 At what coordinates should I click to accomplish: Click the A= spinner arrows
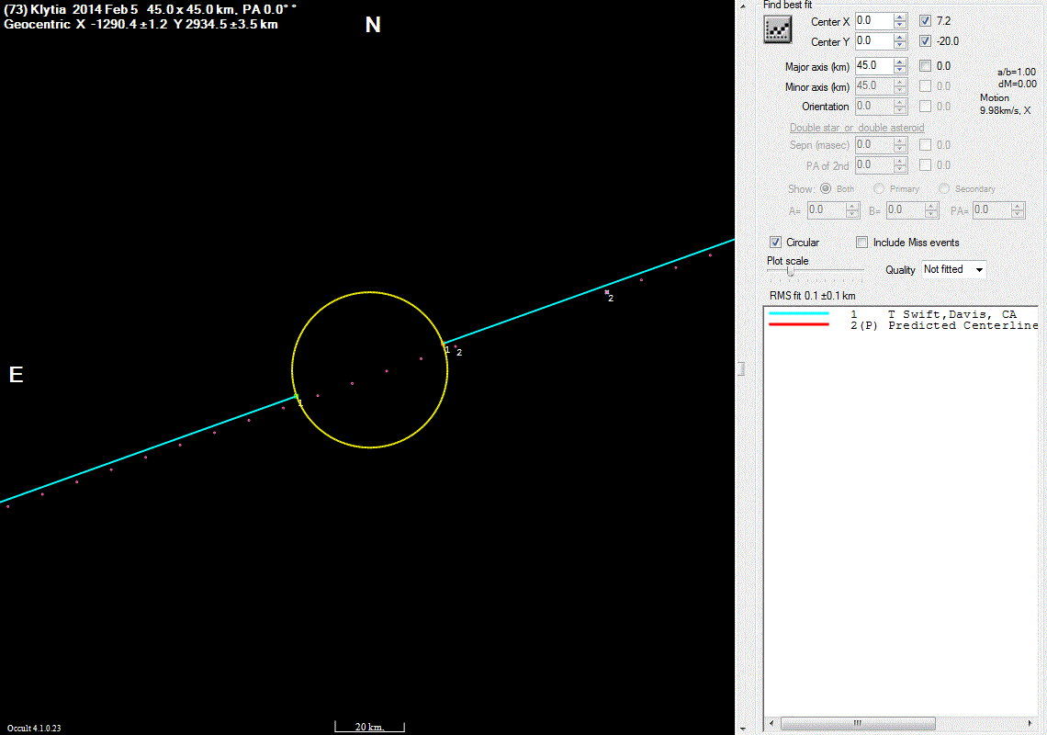click(852, 209)
